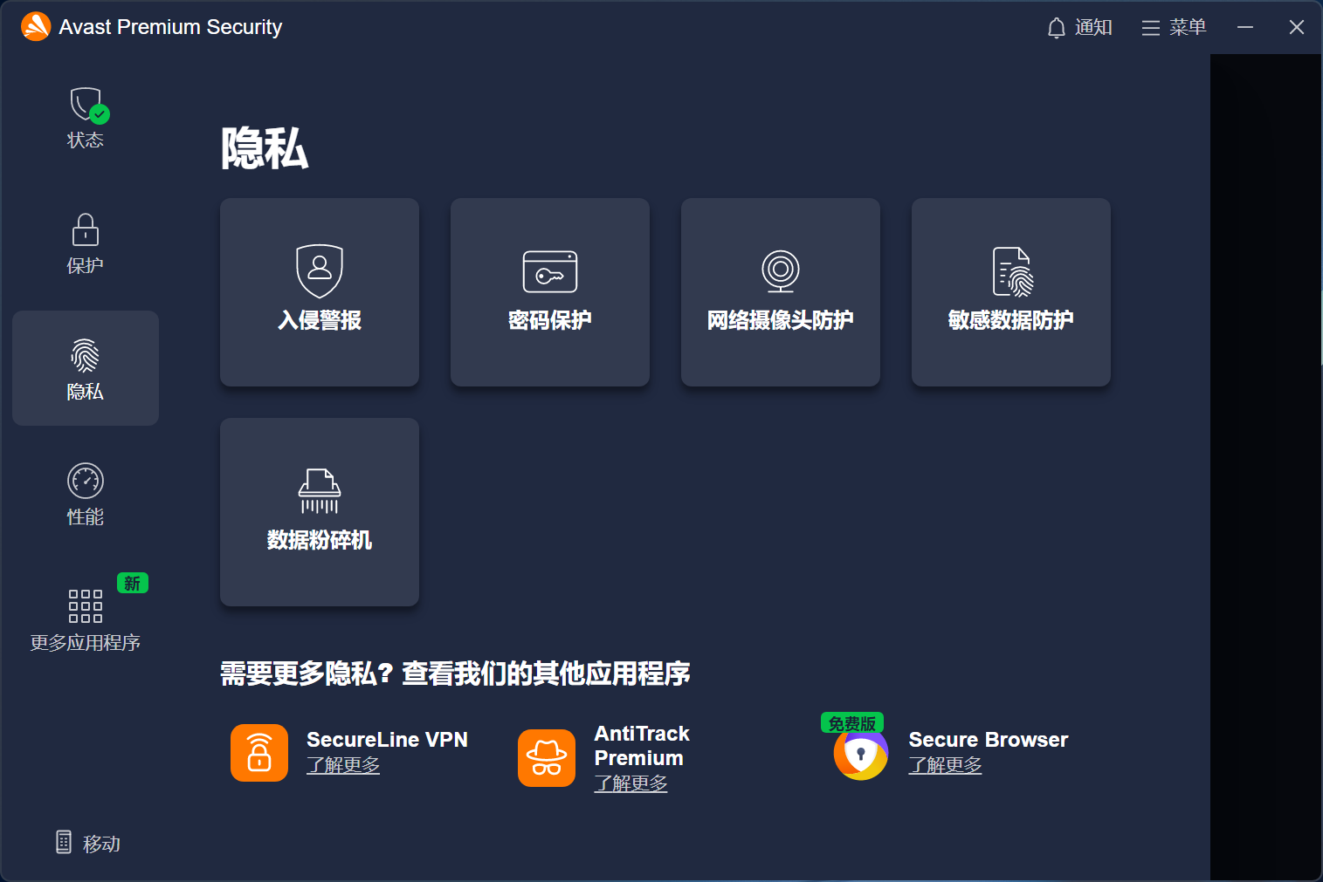Open the 菜单 hamburger menu
This screenshot has width=1323, height=882.
coord(1174,28)
